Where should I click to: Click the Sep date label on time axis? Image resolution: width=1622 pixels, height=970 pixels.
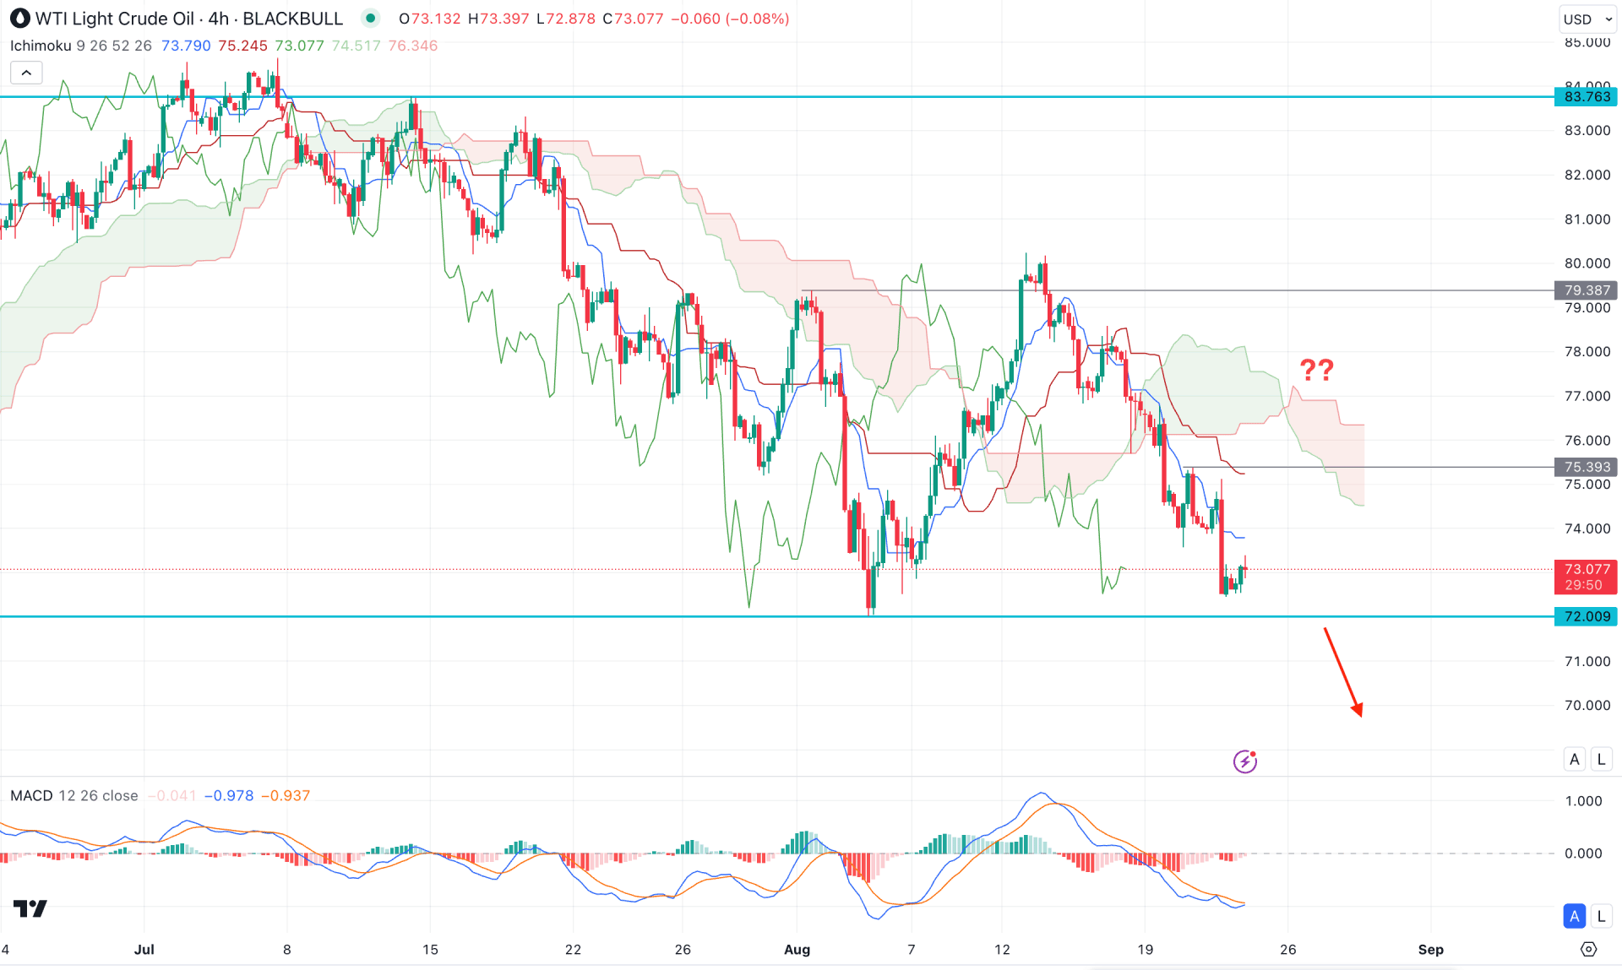[x=1430, y=950]
